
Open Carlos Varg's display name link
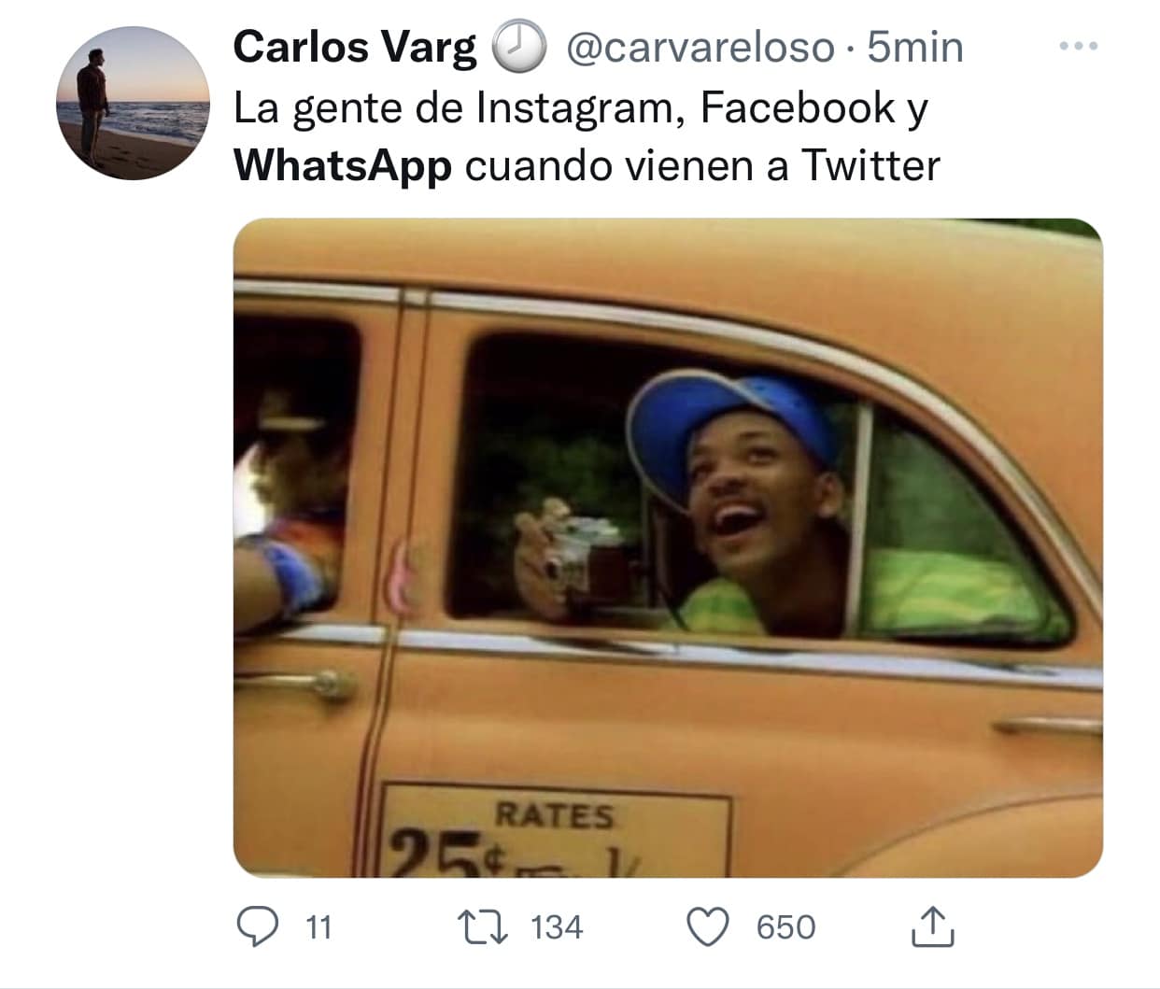[x=355, y=47]
